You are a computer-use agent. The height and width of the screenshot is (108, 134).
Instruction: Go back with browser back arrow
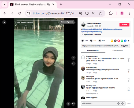pos(5,13)
